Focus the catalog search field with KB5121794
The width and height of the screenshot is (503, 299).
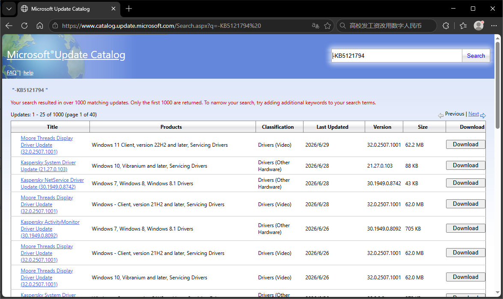coord(396,56)
